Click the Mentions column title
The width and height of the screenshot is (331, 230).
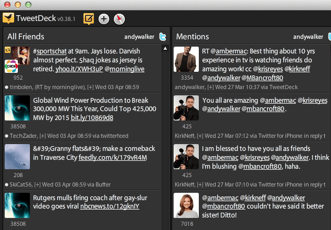click(x=193, y=37)
